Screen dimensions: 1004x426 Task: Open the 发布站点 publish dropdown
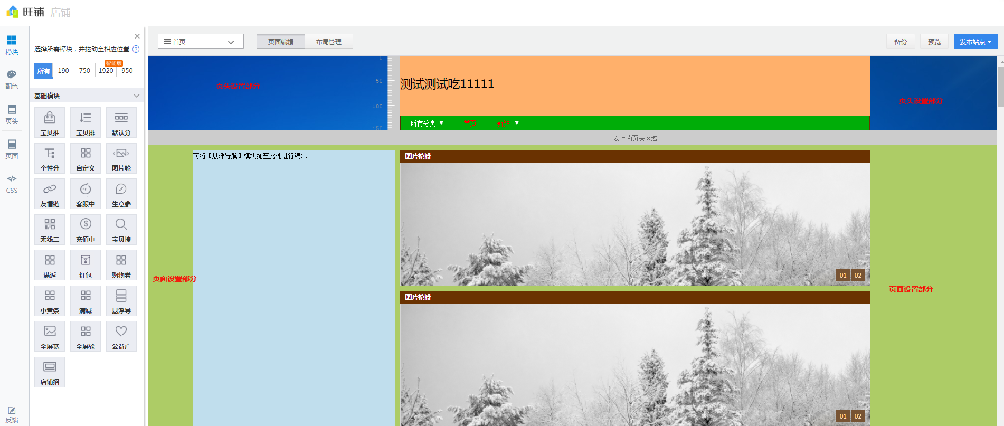(975, 41)
